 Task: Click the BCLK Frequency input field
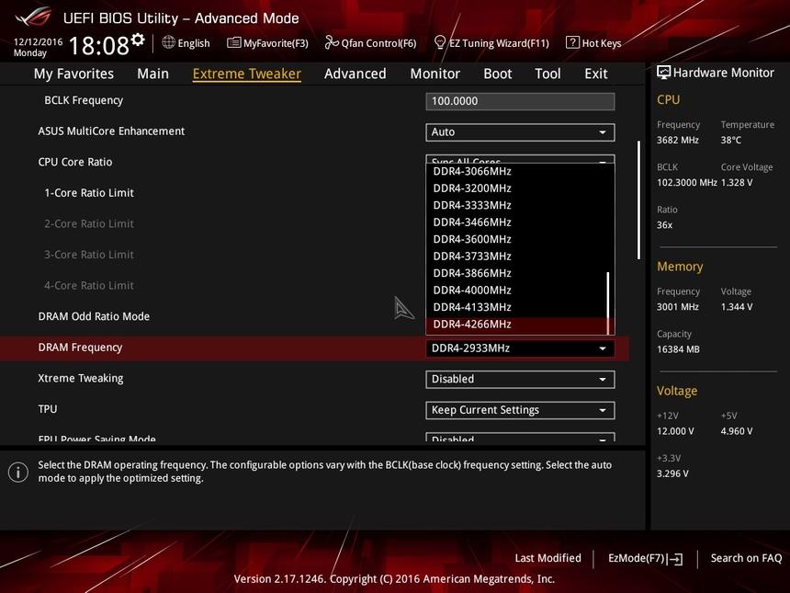[x=520, y=101]
